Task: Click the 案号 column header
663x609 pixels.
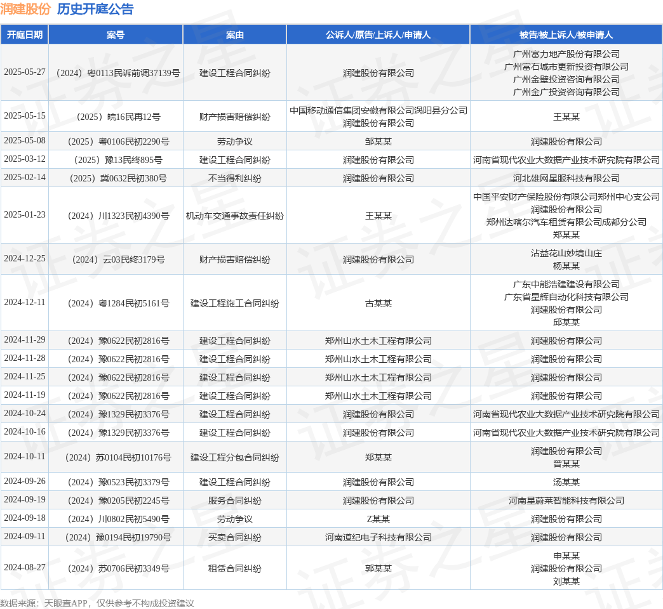Action: tap(116, 35)
